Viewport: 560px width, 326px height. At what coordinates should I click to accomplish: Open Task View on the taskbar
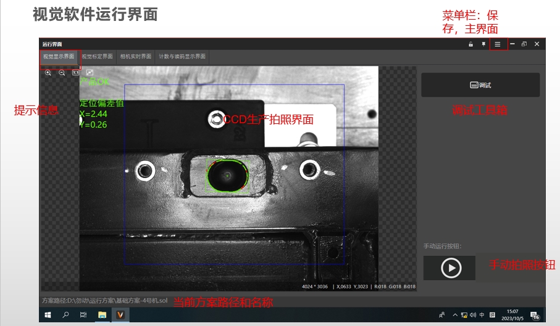[x=83, y=315]
